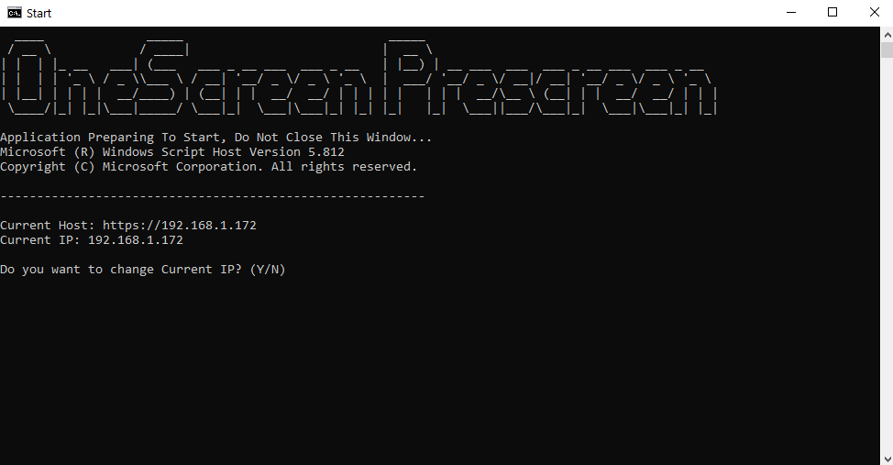Close the Start console window

(875, 13)
